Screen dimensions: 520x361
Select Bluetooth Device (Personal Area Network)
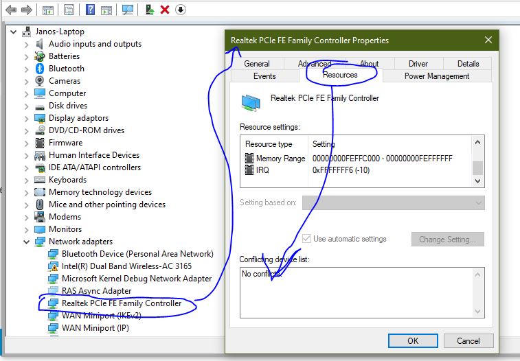point(137,254)
